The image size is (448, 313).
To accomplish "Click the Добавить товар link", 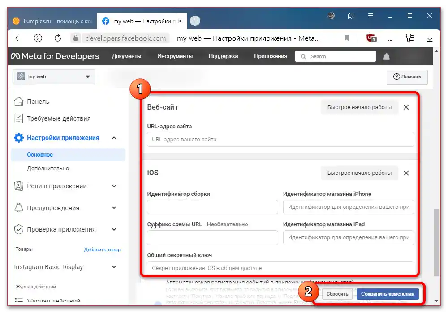I will coord(102,250).
